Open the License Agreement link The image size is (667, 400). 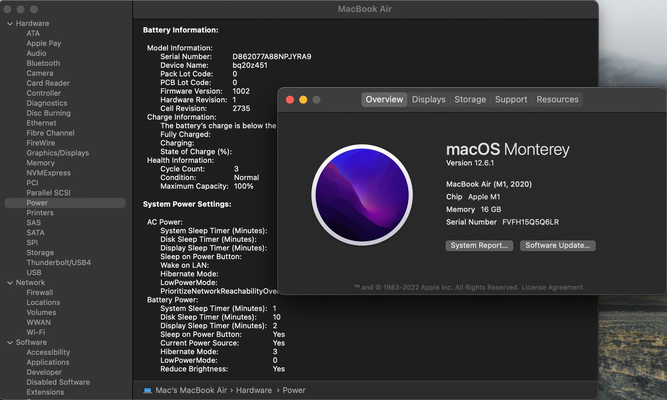[552, 287]
